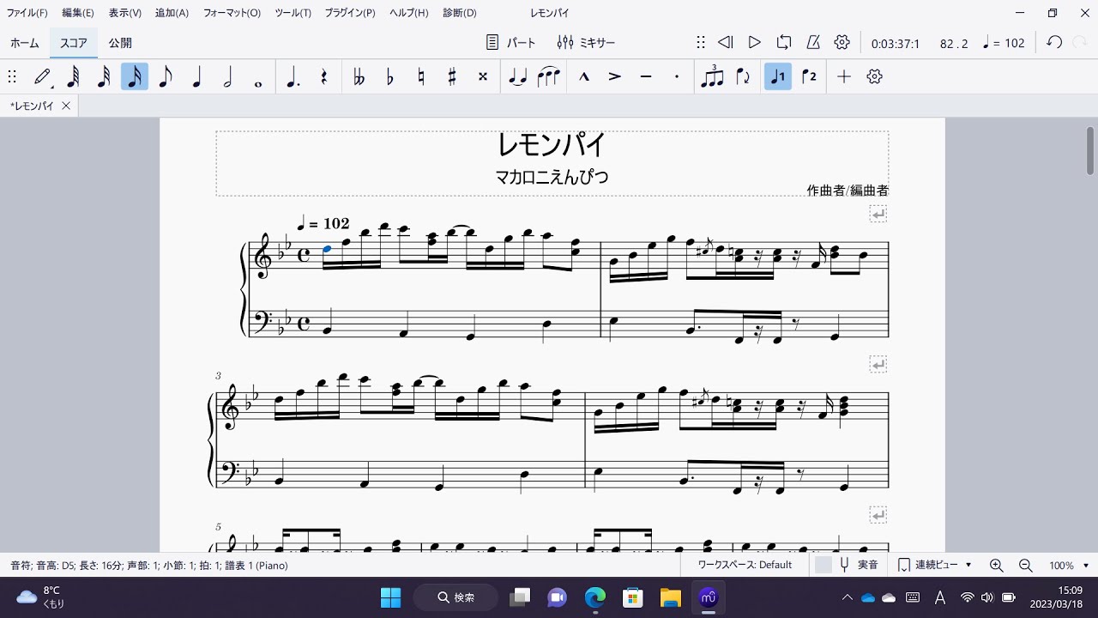Rewind playback to start

pos(725,42)
